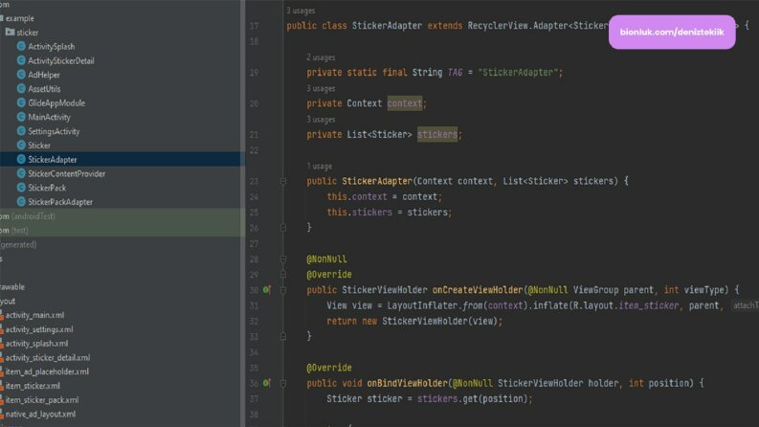Click the StickerPackAdapter class icon
Viewport: 759px width, 427px height.
(21, 201)
